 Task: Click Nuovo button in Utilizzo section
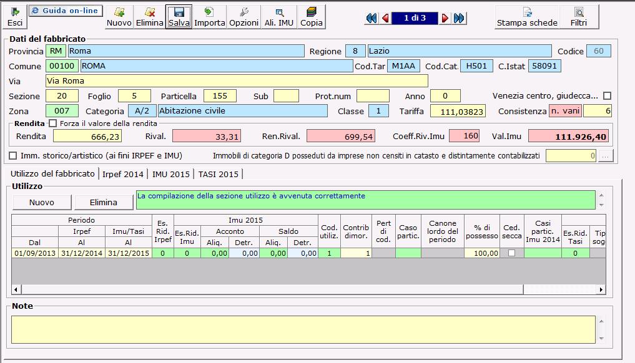click(41, 202)
